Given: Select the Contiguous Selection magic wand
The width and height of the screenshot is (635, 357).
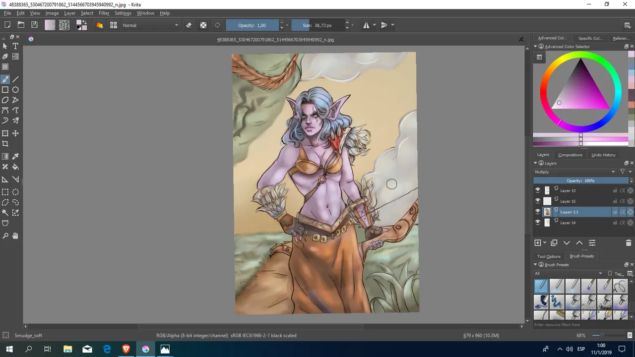Looking at the screenshot, I should 5,213.
